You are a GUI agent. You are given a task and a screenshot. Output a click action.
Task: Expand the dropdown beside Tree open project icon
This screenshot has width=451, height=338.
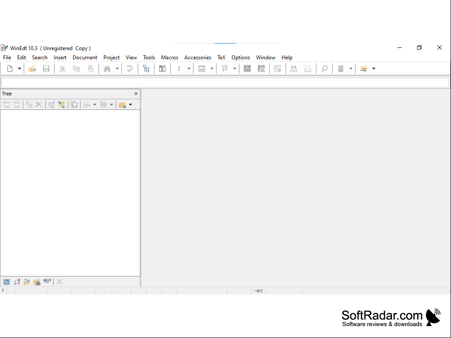(x=95, y=105)
